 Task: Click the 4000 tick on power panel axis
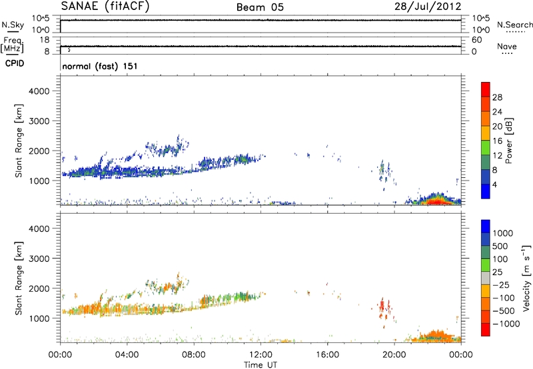pos(39,91)
